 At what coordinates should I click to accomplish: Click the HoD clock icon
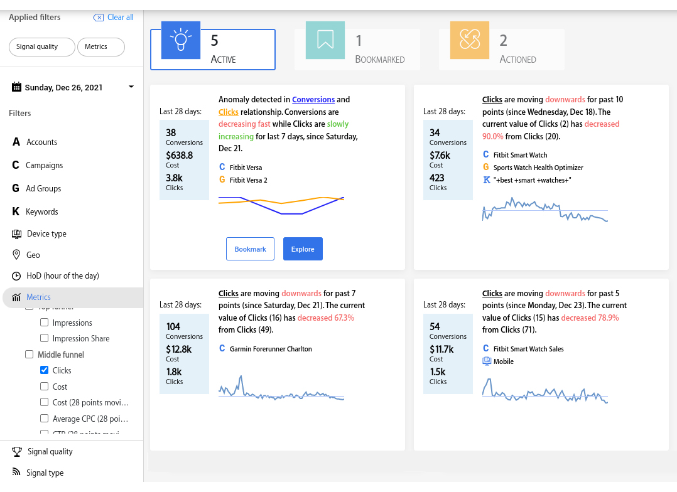pos(16,275)
